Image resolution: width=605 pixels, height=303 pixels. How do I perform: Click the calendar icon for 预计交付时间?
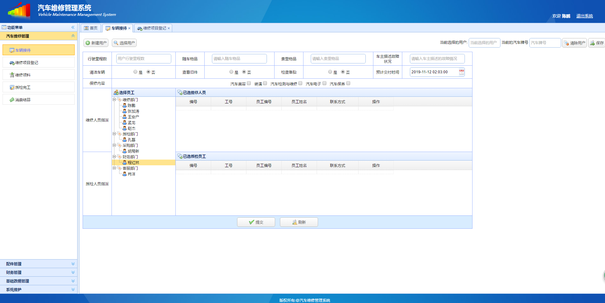(x=461, y=72)
